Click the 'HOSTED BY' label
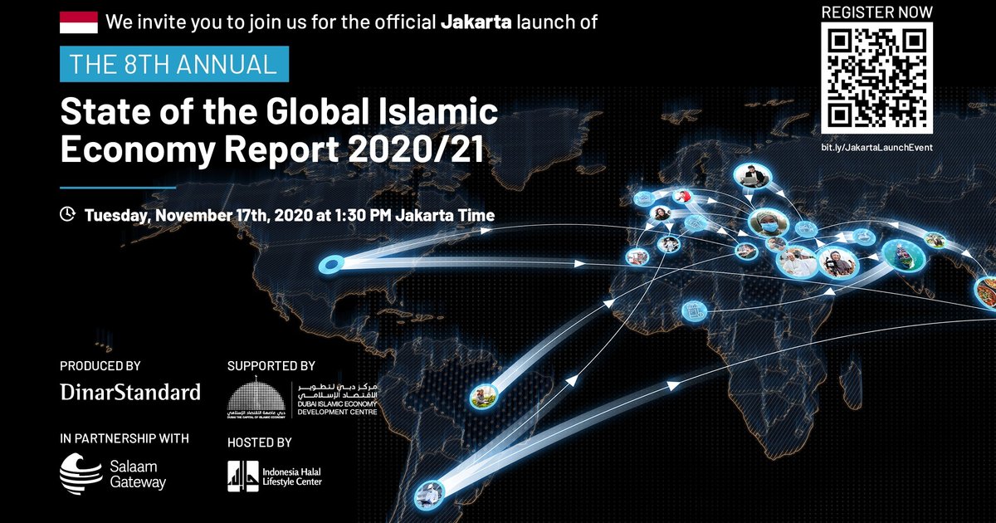Image resolution: width=996 pixels, height=523 pixels. [x=260, y=442]
